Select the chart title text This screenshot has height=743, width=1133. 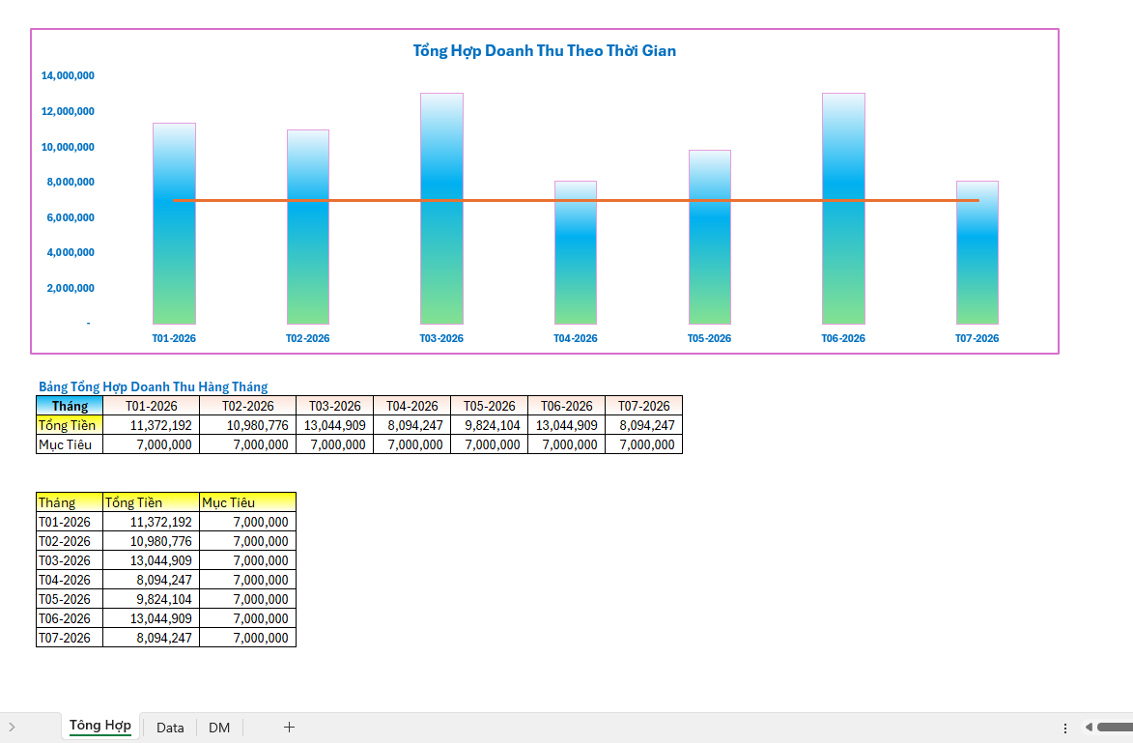(545, 51)
